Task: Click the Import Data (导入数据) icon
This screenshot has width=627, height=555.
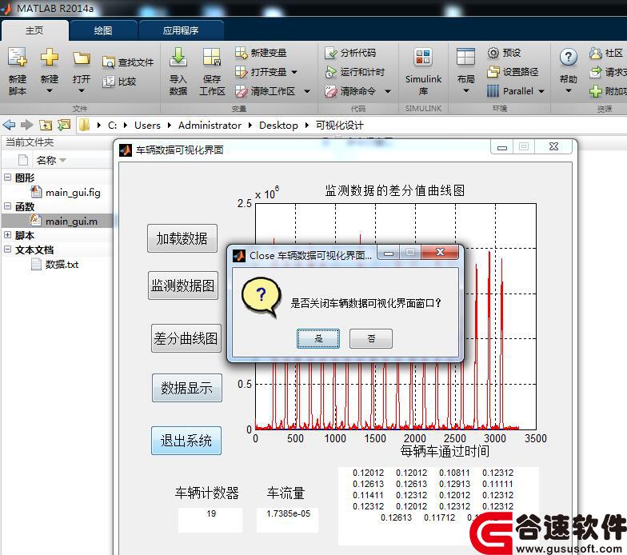Action: coord(178,57)
